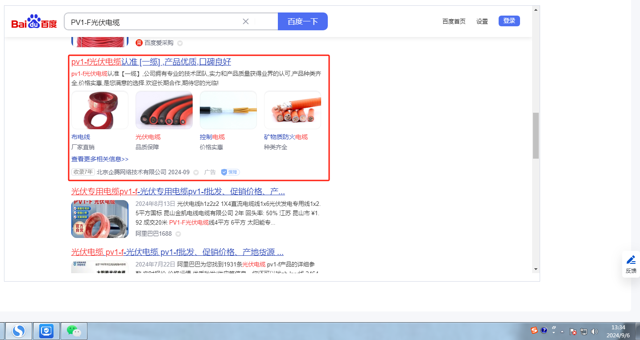640x340 pixels.
Task: Click the 矿物质防火电缆 link
Action: [x=286, y=137]
